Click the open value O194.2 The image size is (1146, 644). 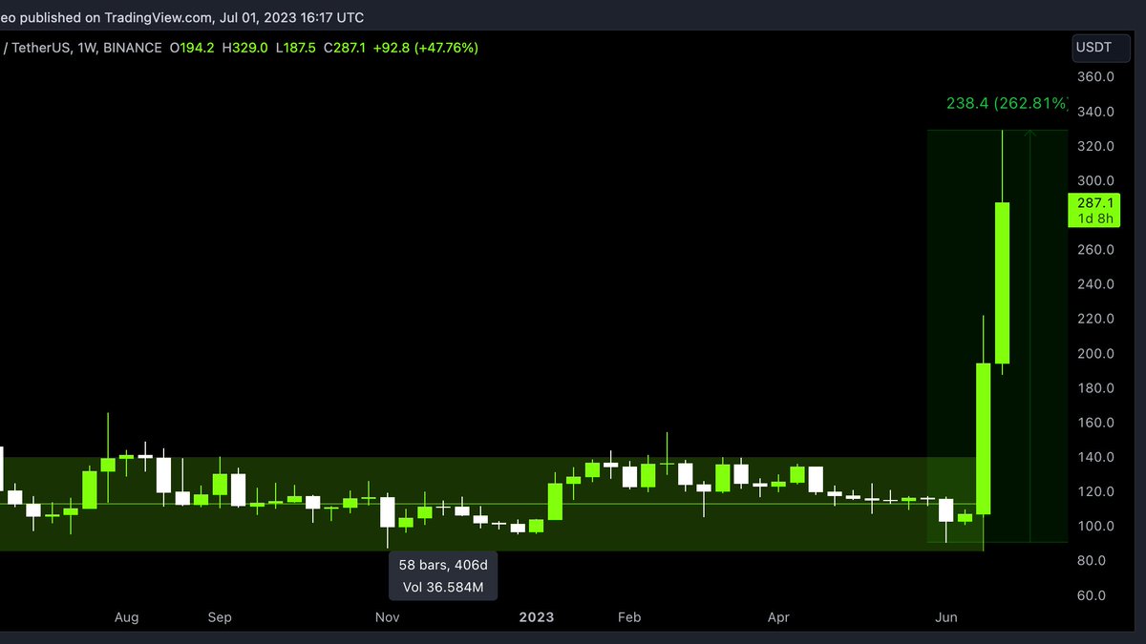tap(194, 47)
